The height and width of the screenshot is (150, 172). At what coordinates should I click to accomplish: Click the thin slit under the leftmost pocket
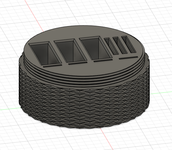(53, 66)
